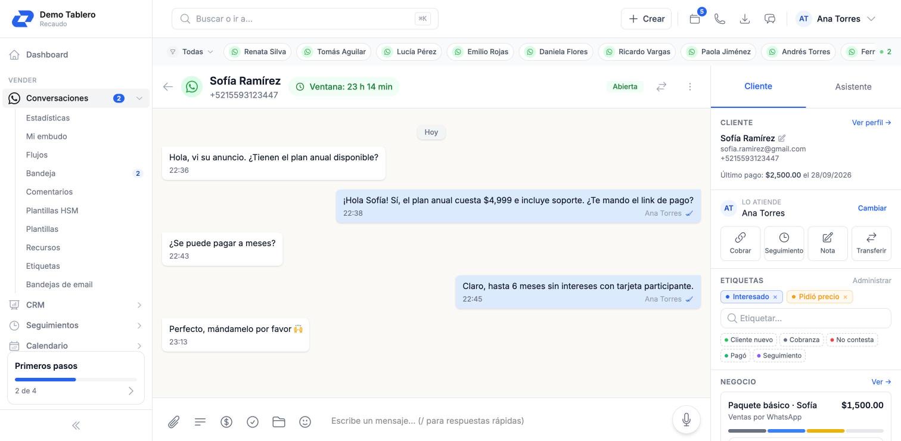The image size is (901, 441).
Task: Record a voice message with the microphone
Action: pos(686,420)
